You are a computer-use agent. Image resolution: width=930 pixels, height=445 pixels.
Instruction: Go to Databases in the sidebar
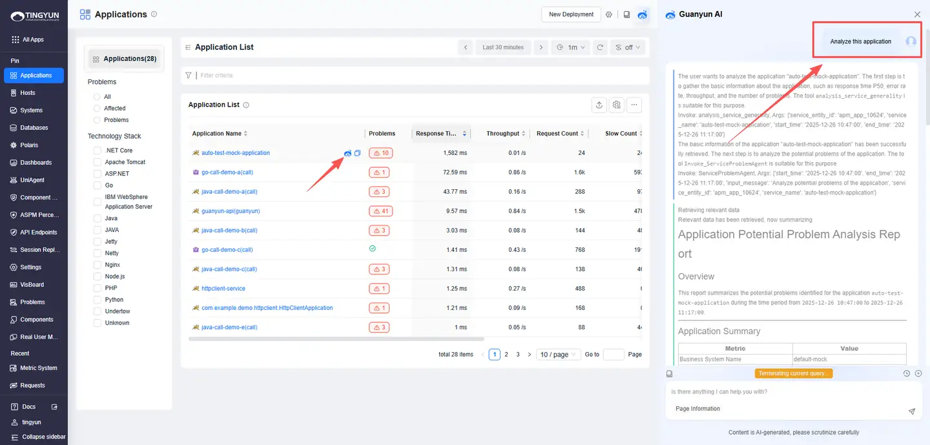coord(34,128)
